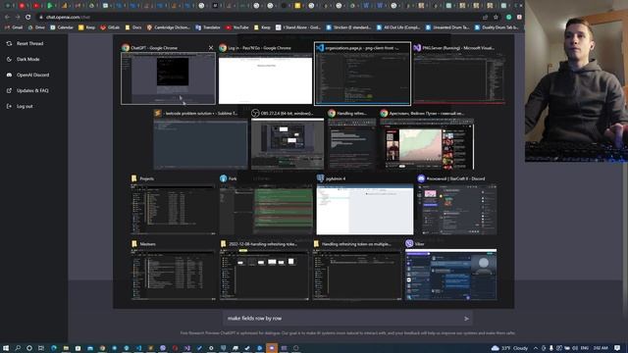The width and height of the screenshot is (628, 353).
Task: Select the ChatGPT - Google Chrome window thumbnail
Action: click(x=168, y=78)
